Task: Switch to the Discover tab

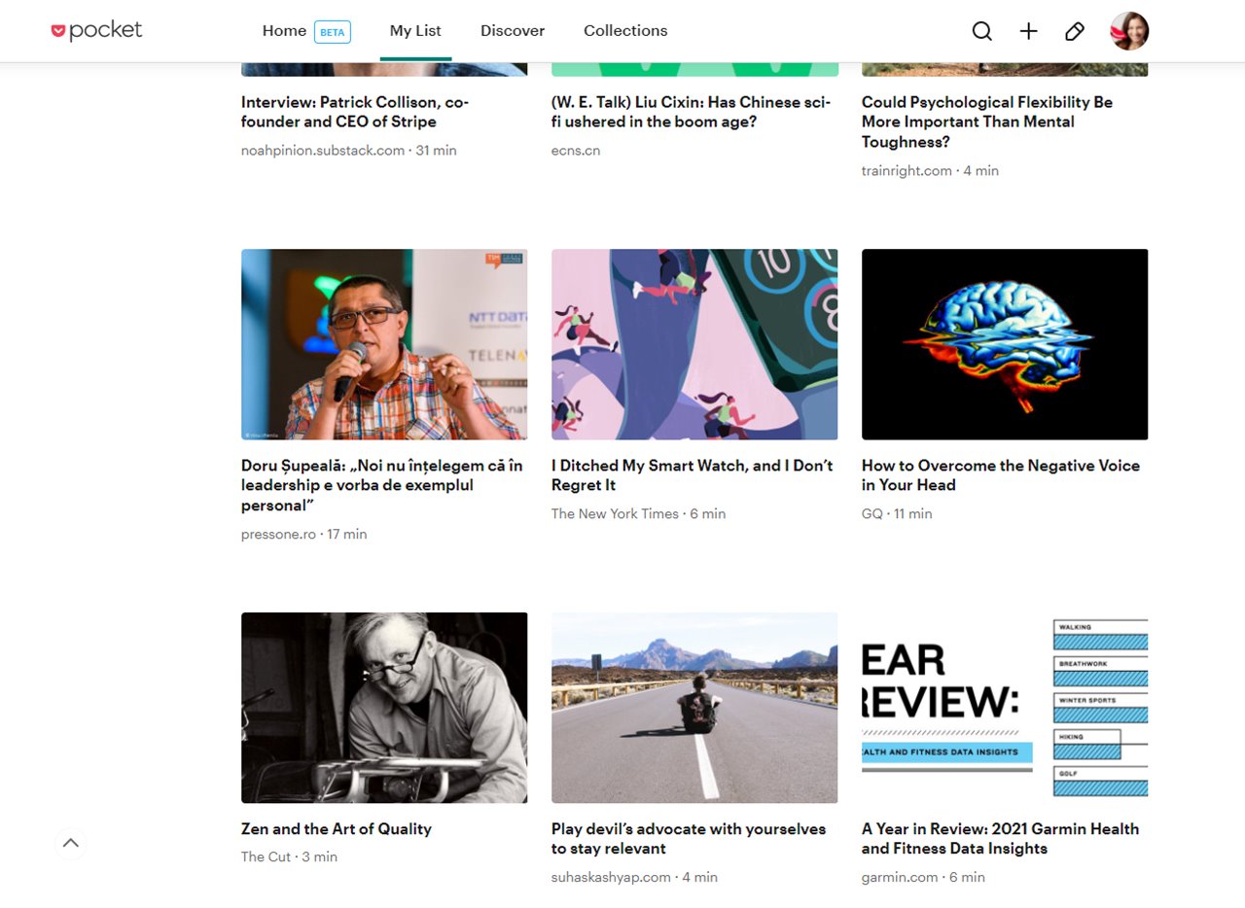Action: [x=513, y=31]
